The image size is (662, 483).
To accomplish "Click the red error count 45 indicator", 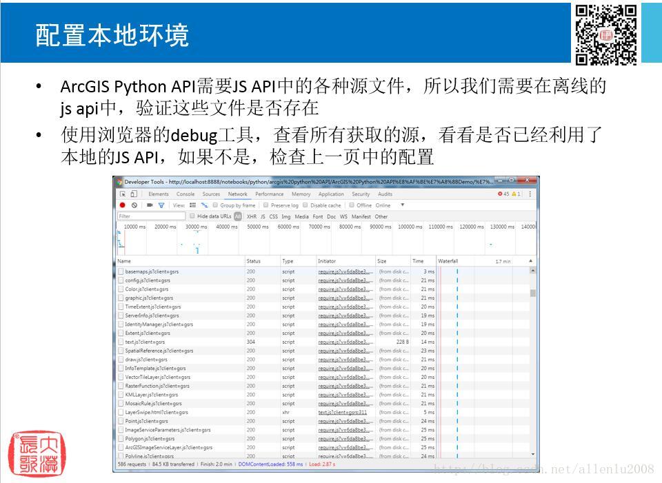I will tap(503, 194).
